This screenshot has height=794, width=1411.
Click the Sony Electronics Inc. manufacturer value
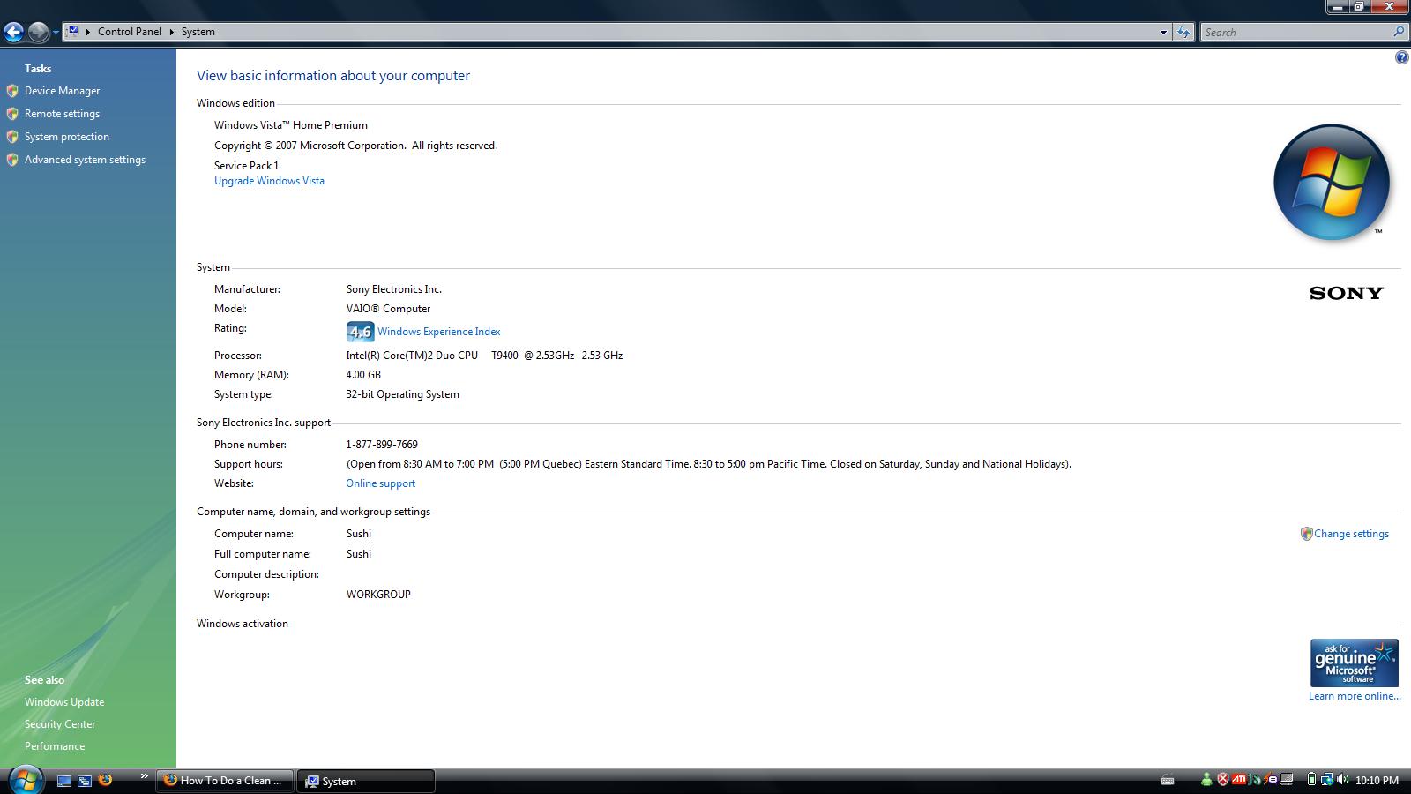point(393,289)
